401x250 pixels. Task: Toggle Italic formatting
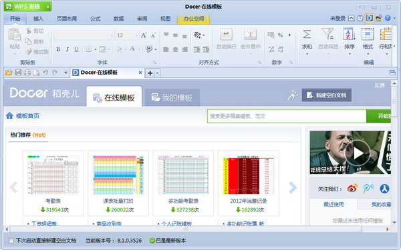coord(68,49)
